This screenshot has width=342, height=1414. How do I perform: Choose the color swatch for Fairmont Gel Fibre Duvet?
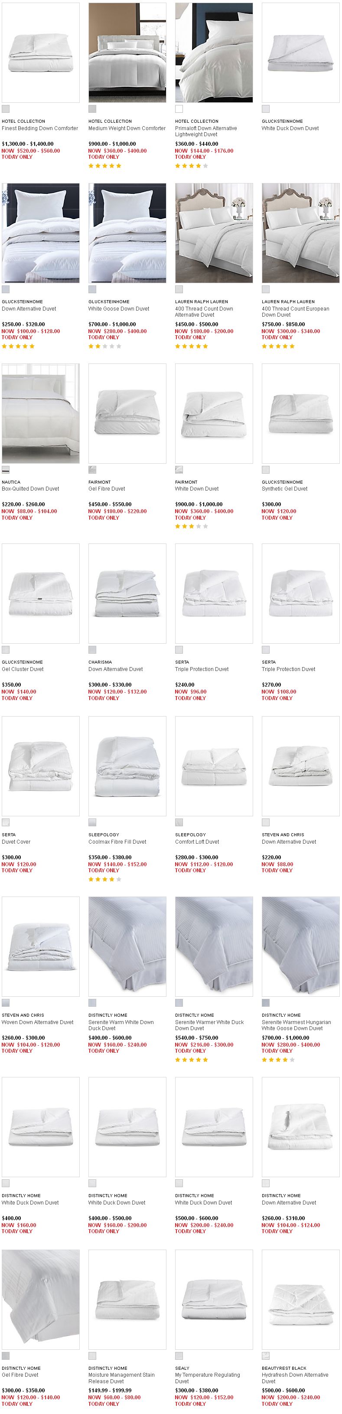92,470
